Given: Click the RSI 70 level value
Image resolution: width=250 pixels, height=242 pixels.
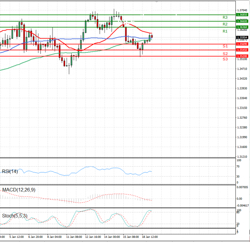Looking at the screenshot, I should click(x=238, y=167).
